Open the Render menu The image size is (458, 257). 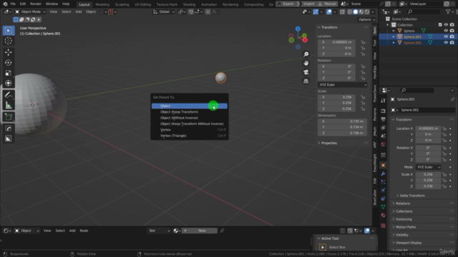click(36, 4)
